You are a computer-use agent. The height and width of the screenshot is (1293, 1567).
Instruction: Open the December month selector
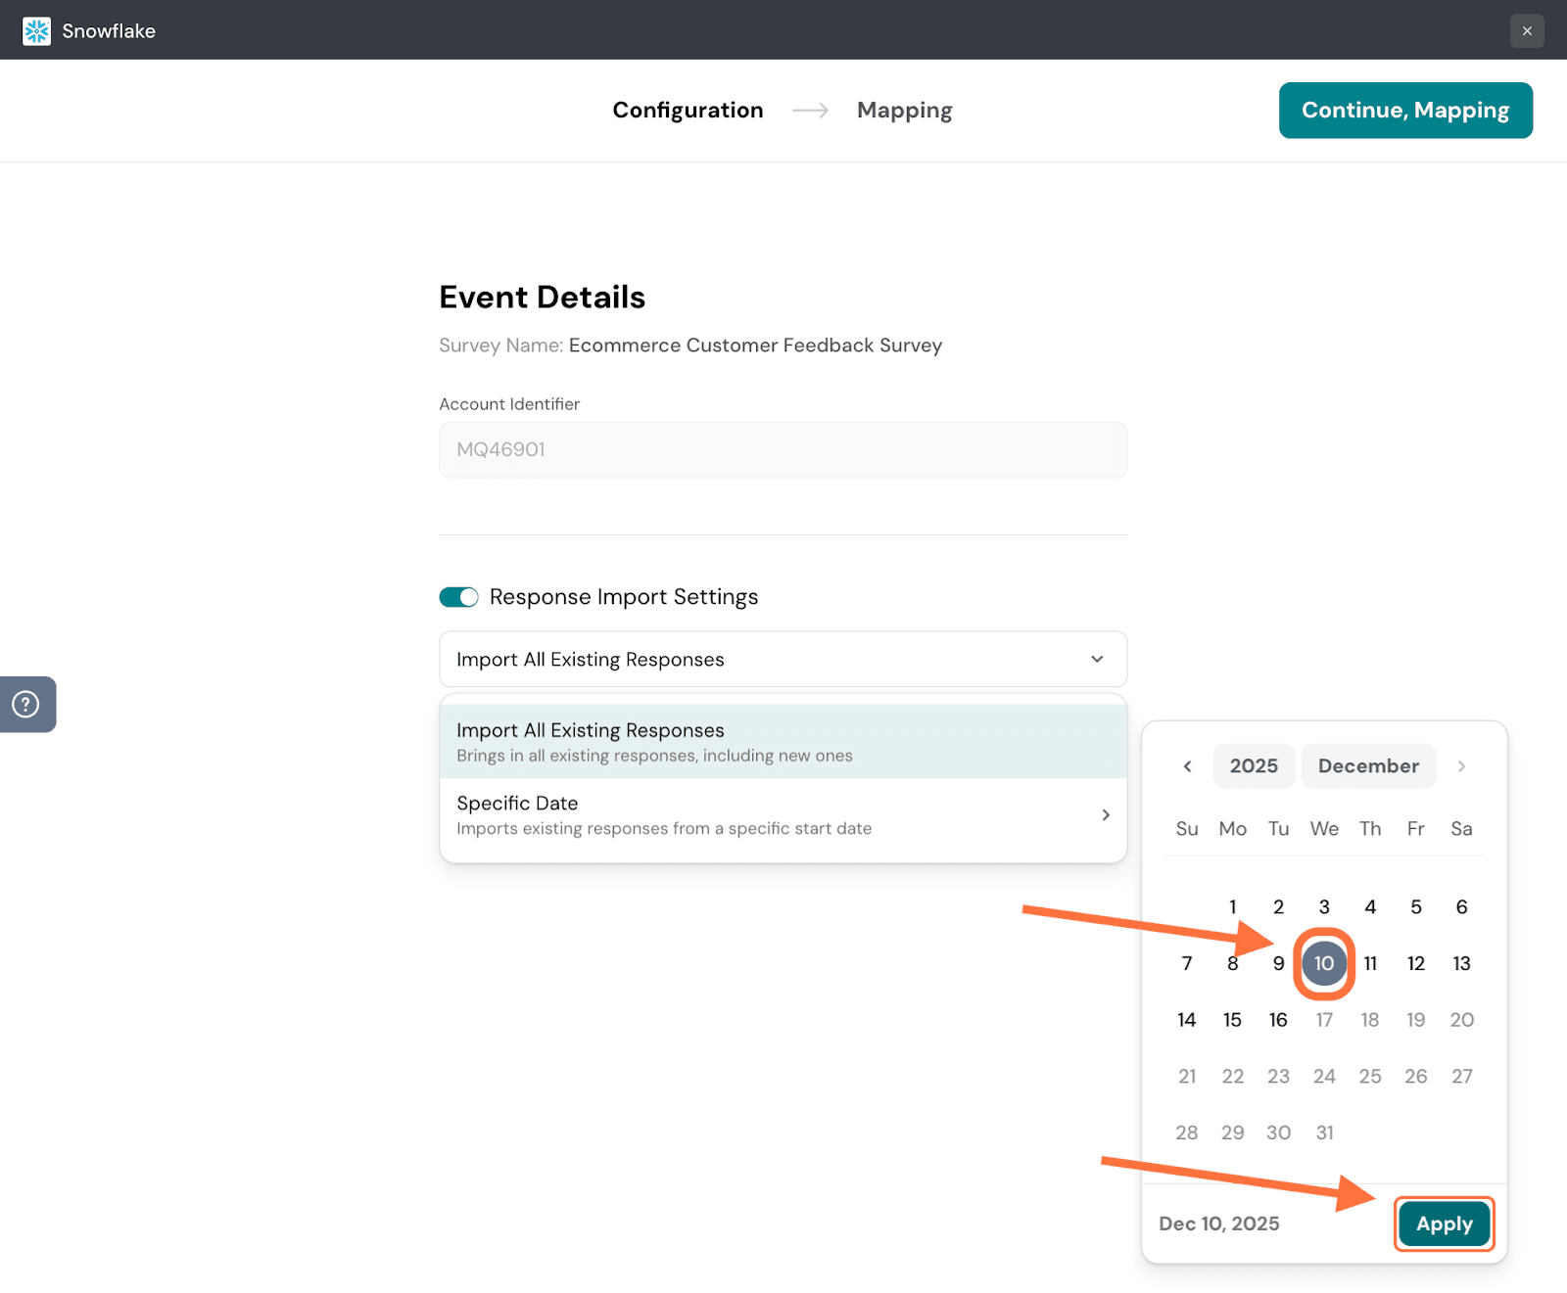click(x=1367, y=766)
